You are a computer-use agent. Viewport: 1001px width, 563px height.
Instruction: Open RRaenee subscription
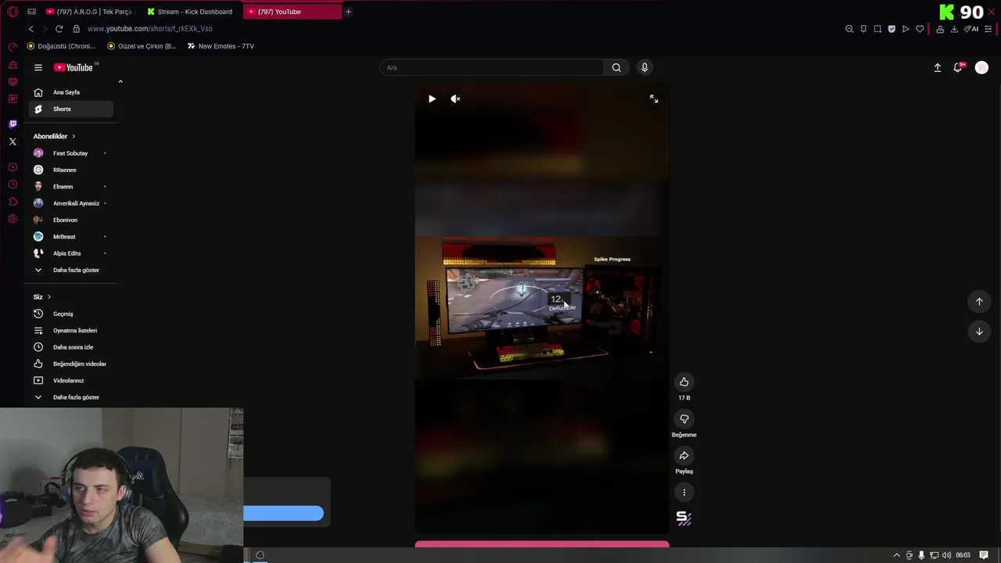pos(70,170)
